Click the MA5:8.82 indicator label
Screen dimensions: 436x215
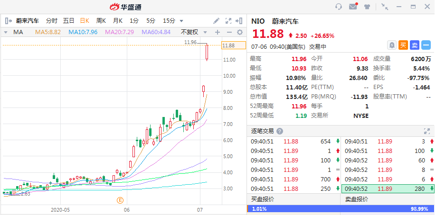pos(48,32)
